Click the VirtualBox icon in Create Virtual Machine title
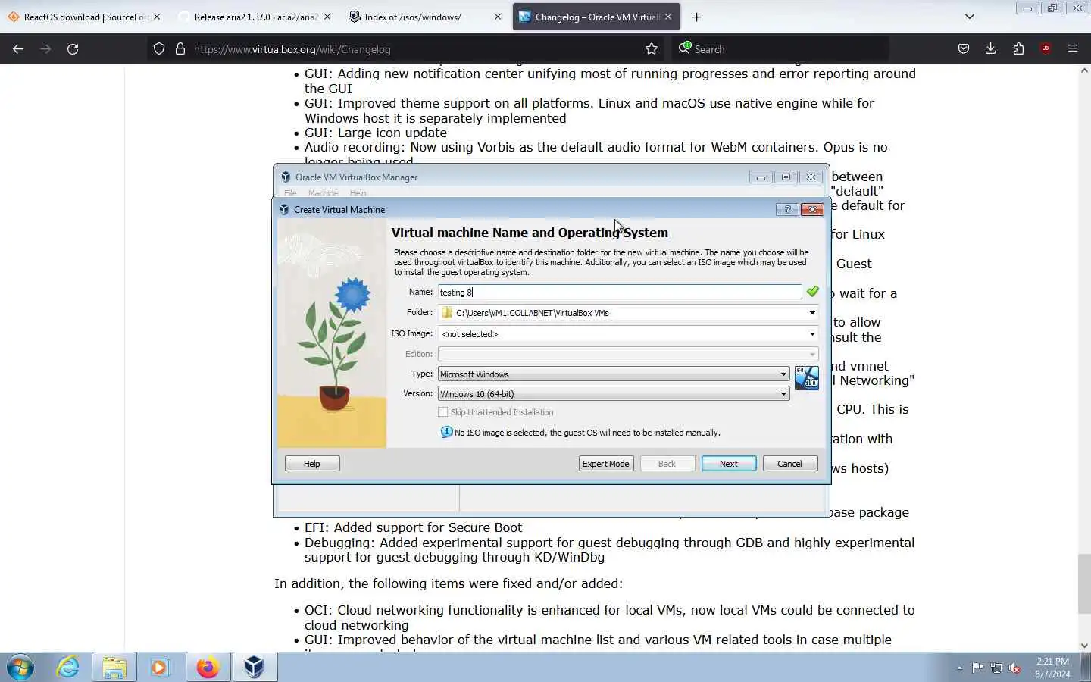 (284, 210)
